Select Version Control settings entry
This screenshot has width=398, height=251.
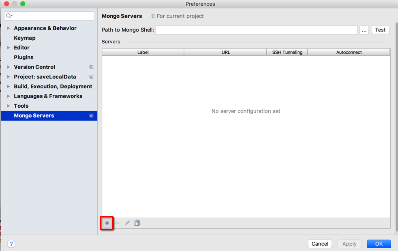coord(34,67)
